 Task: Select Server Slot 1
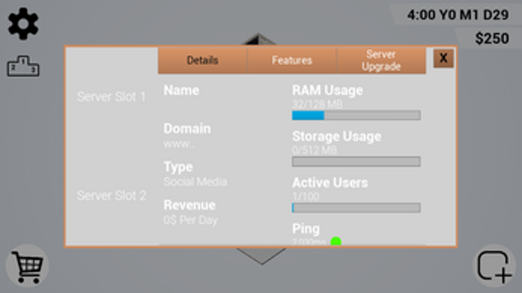[x=111, y=97]
